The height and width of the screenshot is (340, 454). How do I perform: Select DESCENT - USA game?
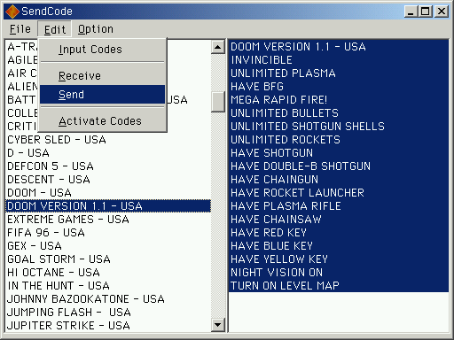[x=108, y=180]
